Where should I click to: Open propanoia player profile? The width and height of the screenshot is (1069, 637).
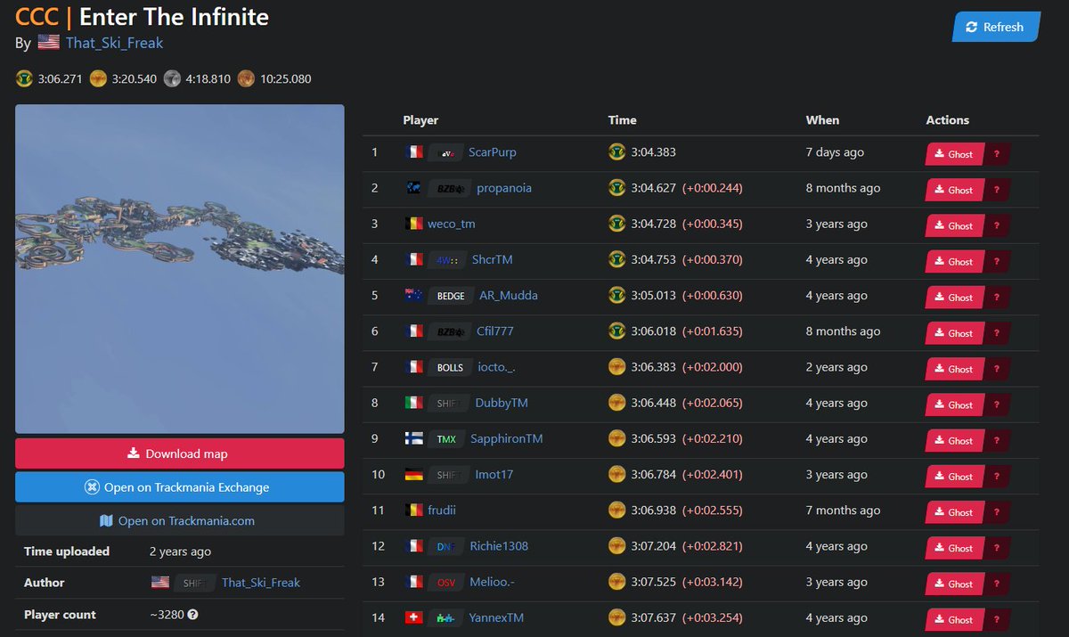pos(504,188)
